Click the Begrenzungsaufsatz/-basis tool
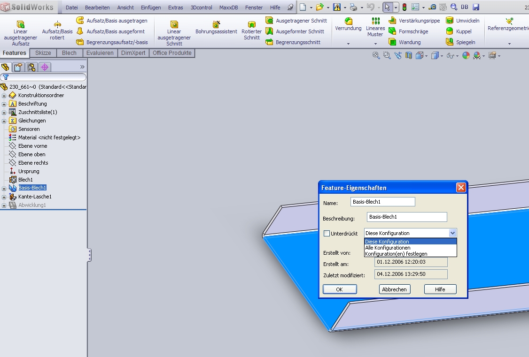529x357 pixels. click(x=112, y=42)
